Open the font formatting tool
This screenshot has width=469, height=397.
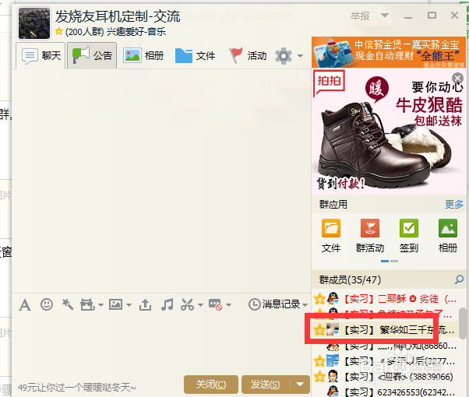25,305
